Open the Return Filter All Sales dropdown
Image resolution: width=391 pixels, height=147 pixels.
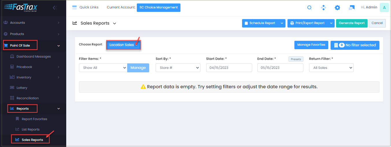[331, 68]
